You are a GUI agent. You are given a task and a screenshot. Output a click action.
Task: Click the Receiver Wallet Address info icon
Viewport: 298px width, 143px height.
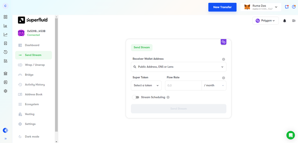pyautogui.click(x=223, y=59)
